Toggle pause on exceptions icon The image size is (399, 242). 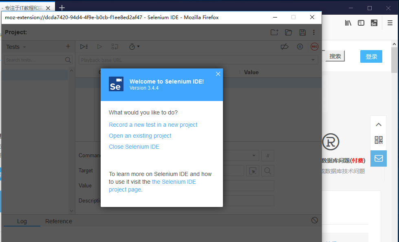click(300, 46)
